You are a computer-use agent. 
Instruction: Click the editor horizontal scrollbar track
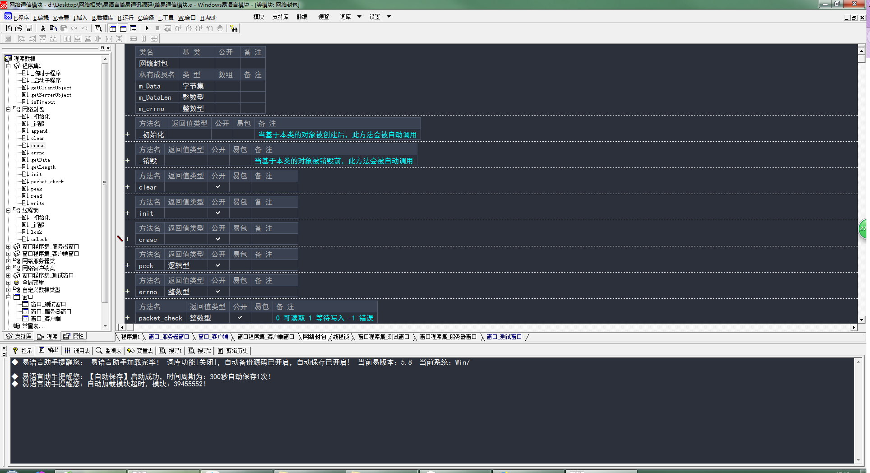(x=451, y=327)
